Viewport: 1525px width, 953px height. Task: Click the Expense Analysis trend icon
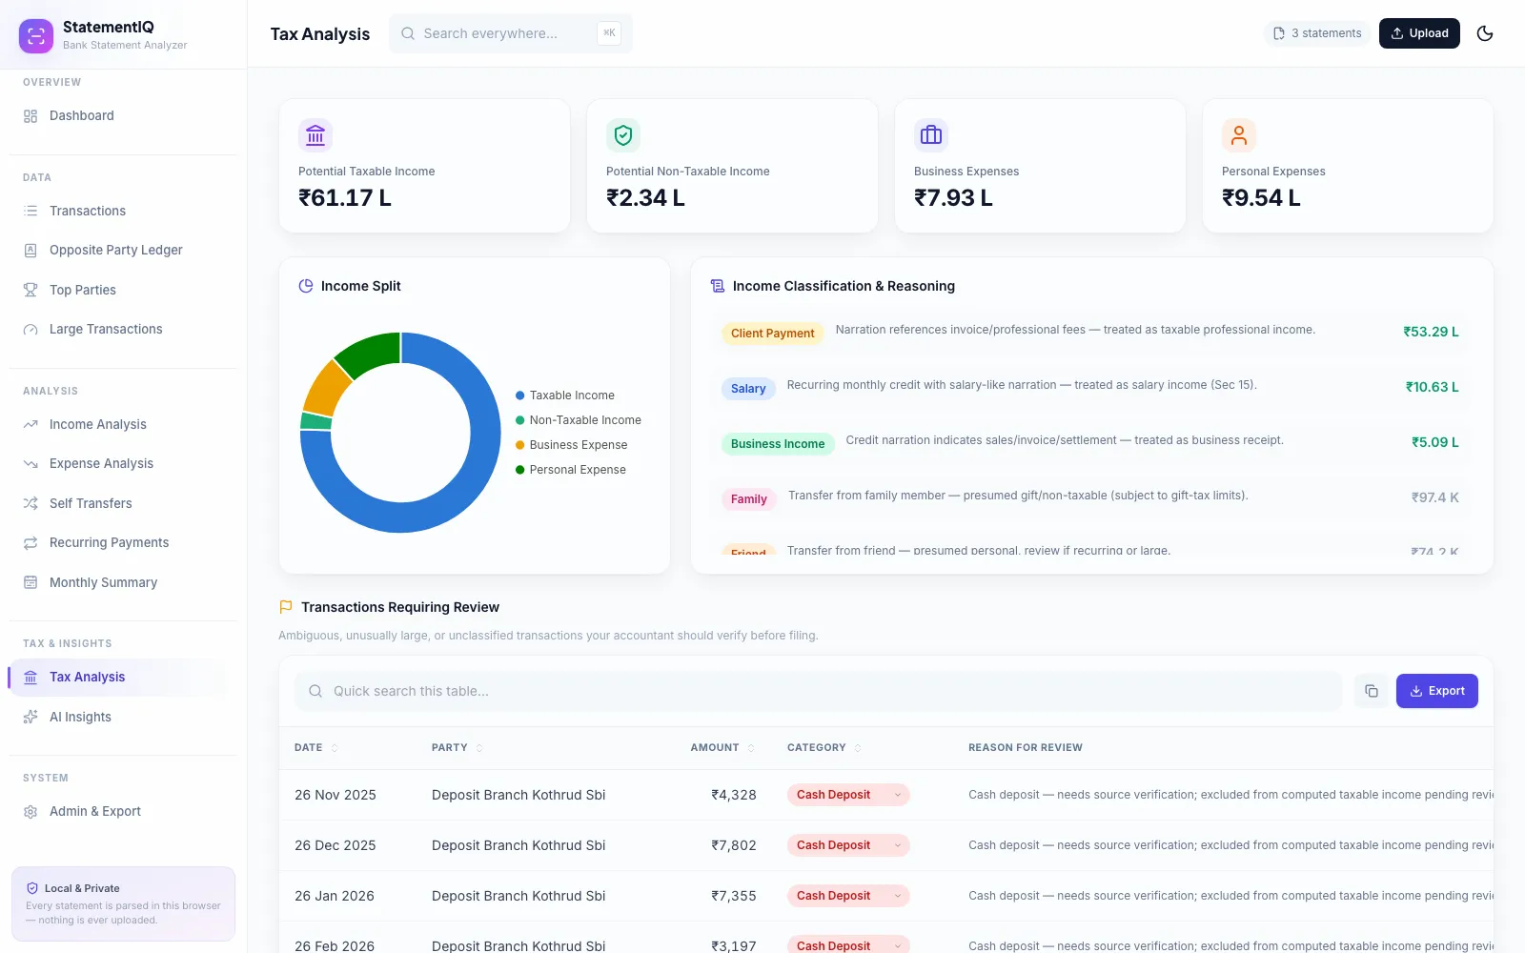point(30,464)
